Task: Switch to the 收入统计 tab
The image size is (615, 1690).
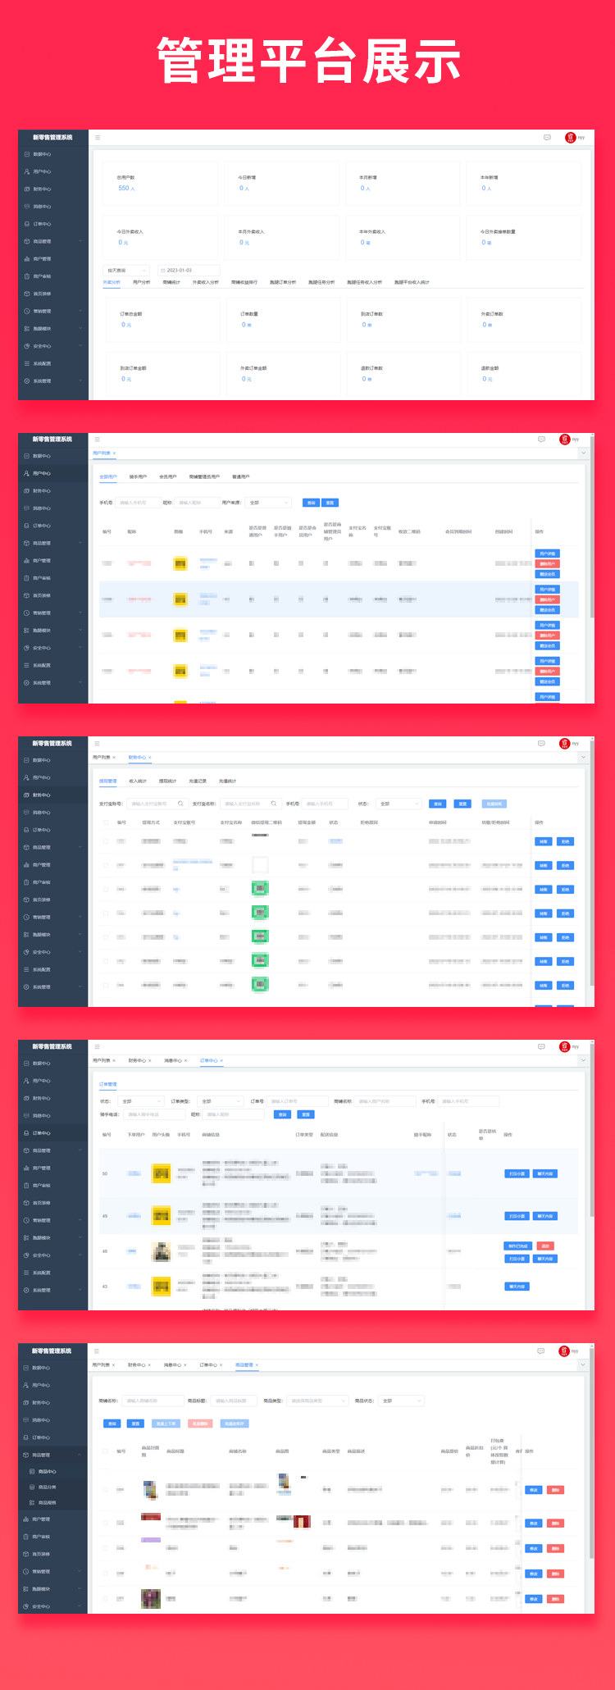Action: click(138, 781)
